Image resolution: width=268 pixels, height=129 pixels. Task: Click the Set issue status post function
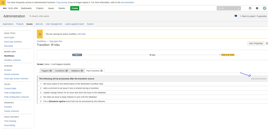coord(153,84)
